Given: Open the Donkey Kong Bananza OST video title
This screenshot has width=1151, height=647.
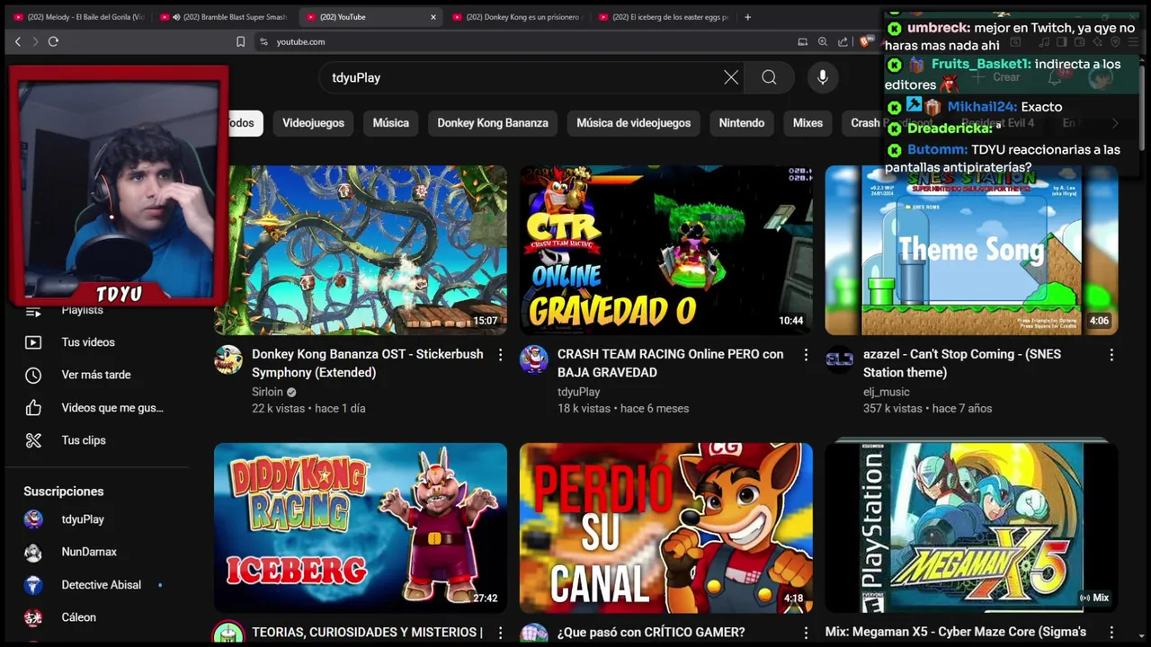Looking at the screenshot, I should 368,363.
